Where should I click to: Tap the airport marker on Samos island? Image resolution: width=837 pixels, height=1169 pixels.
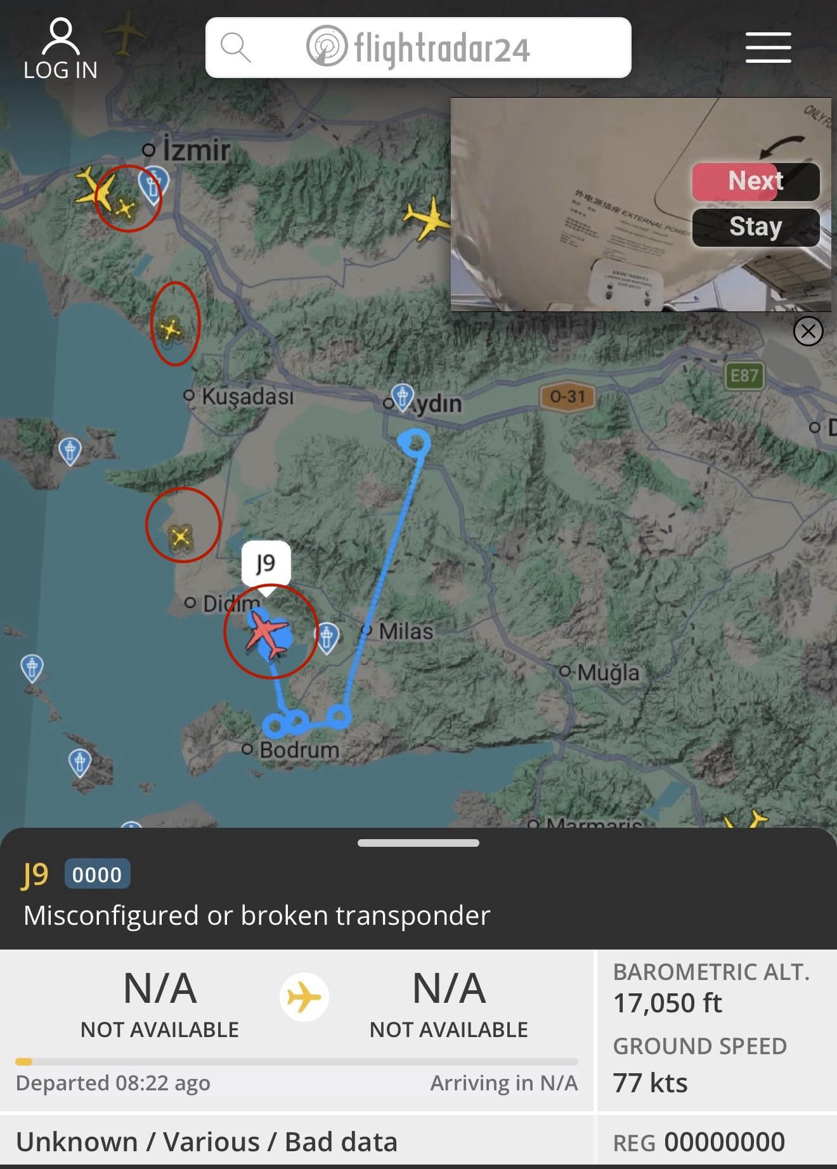tap(70, 451)
